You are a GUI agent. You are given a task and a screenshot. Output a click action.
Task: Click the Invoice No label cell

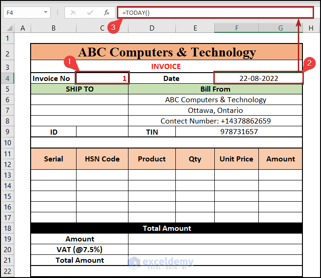pos(53,78)
